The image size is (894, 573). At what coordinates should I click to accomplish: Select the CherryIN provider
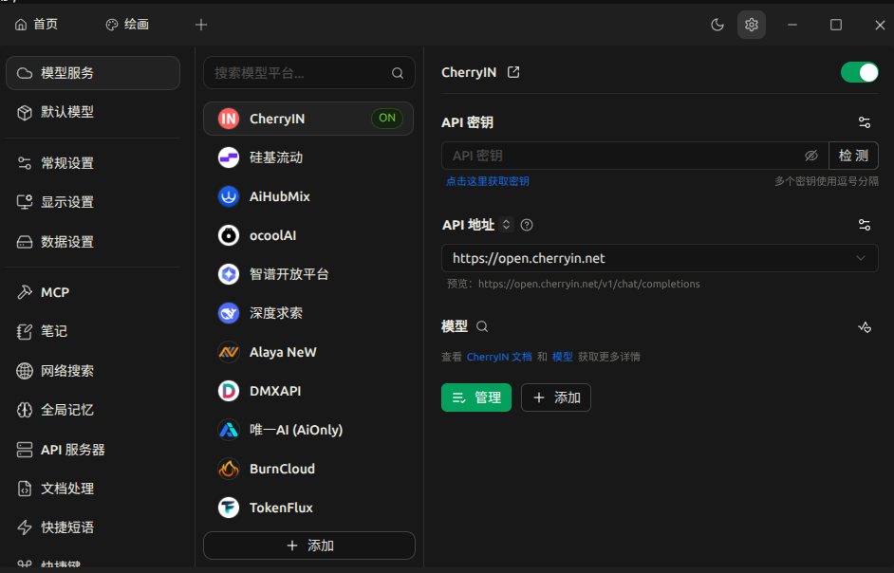point(308,119)
